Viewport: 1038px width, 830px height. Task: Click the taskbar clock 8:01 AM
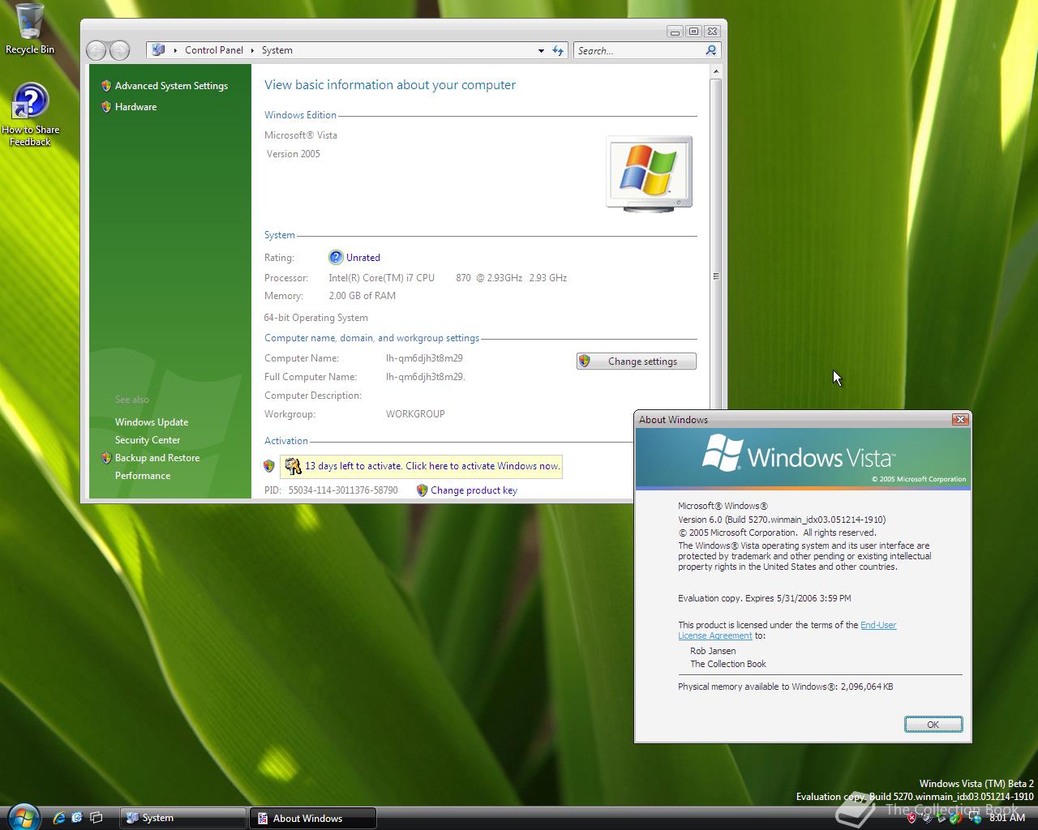click(x=1007, y=818)
